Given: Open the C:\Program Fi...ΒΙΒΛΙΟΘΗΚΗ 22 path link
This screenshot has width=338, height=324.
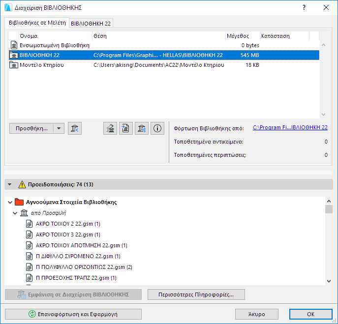Looking at the screenshot, I should pyautogui.click(x=290, y=127).
